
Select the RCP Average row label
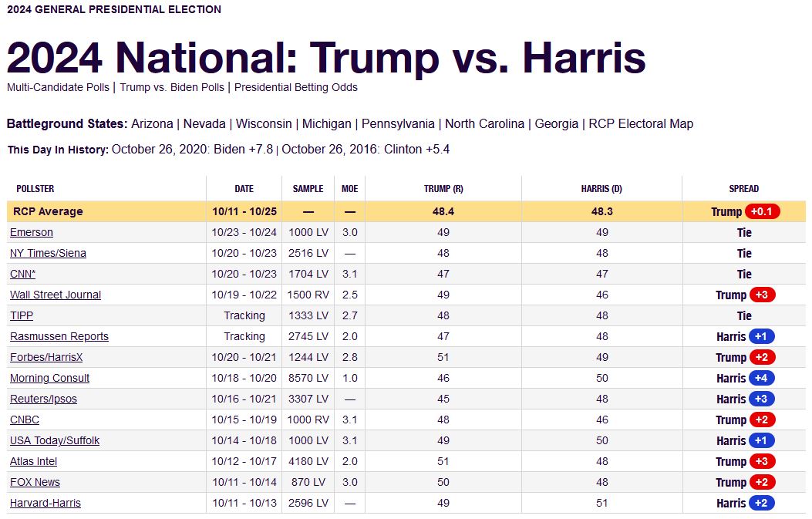[48, 211]
